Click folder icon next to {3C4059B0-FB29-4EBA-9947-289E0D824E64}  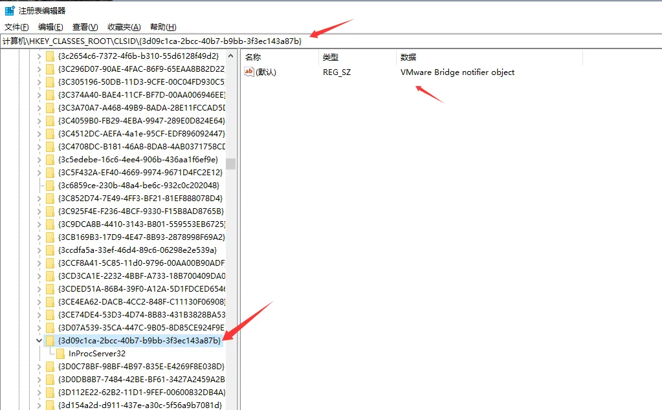50,120
